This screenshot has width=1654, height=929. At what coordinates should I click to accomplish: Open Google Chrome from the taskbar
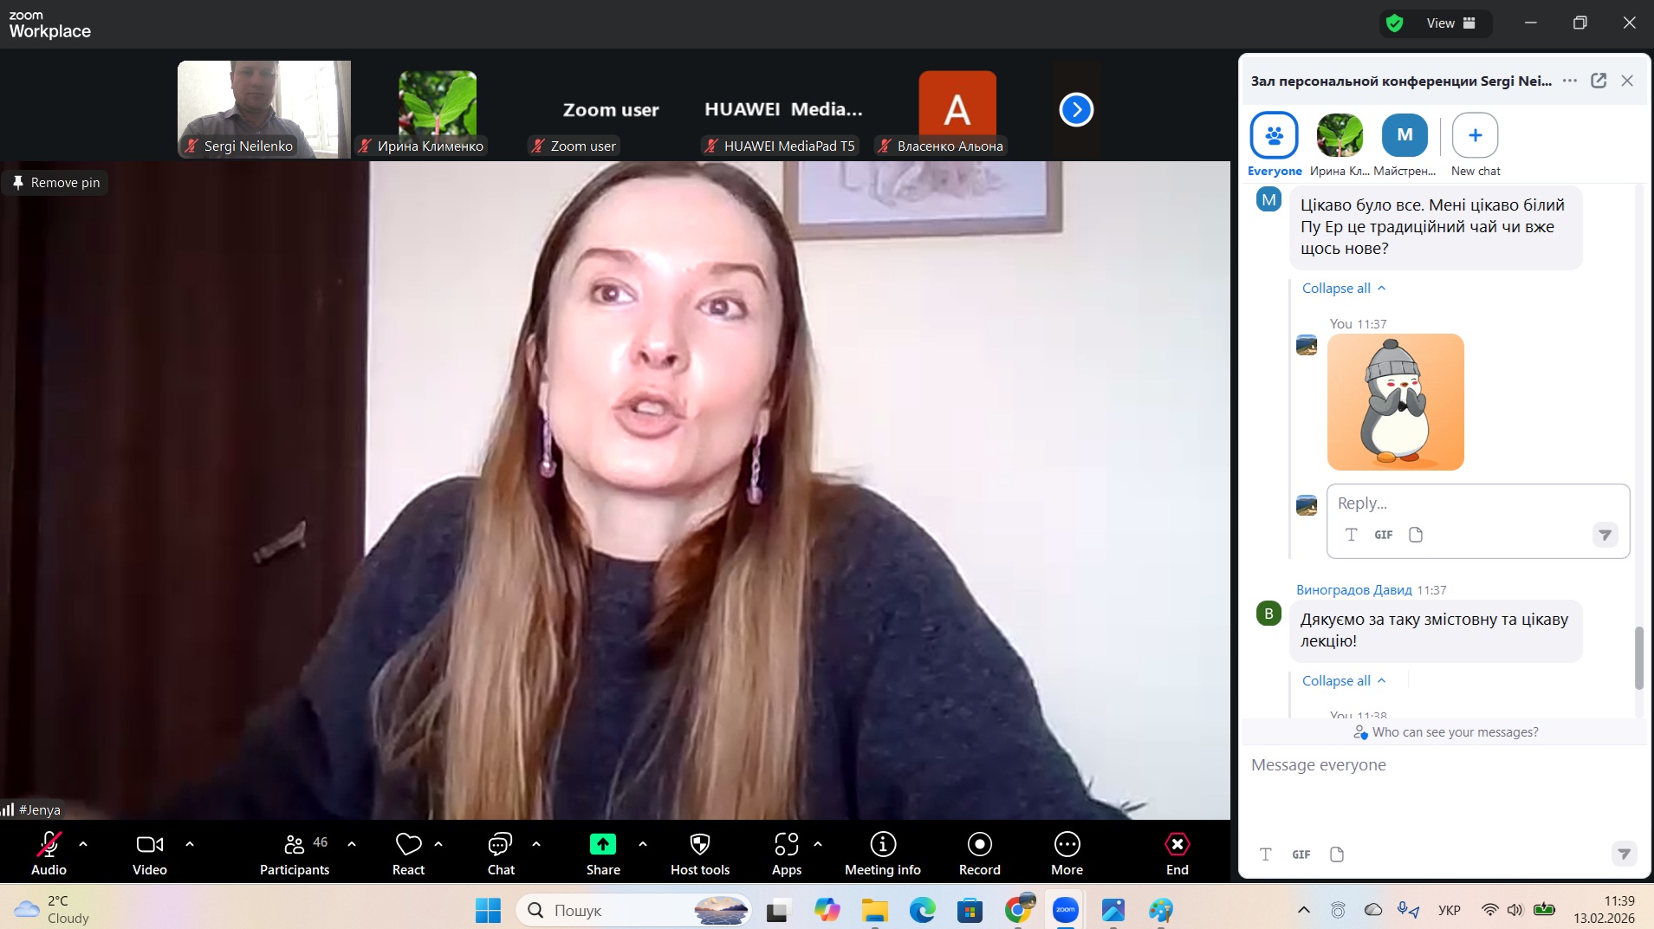(x=1019, y=910)
